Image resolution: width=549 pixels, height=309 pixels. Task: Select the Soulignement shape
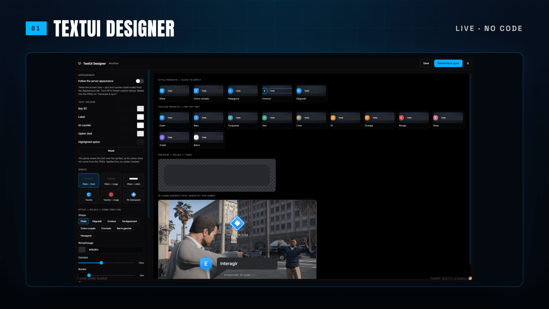129,221
